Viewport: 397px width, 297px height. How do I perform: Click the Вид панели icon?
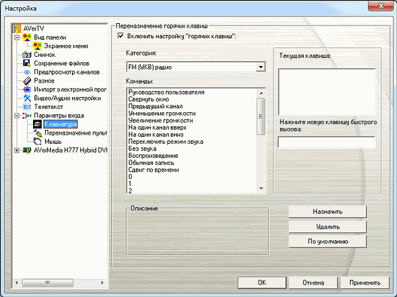(x=27, y=38)
